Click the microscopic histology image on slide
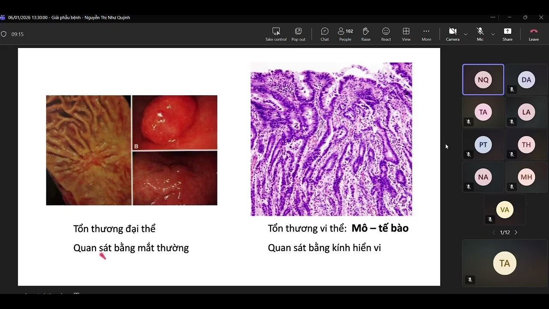The image size is (549, 309). [x=331, y=139]
